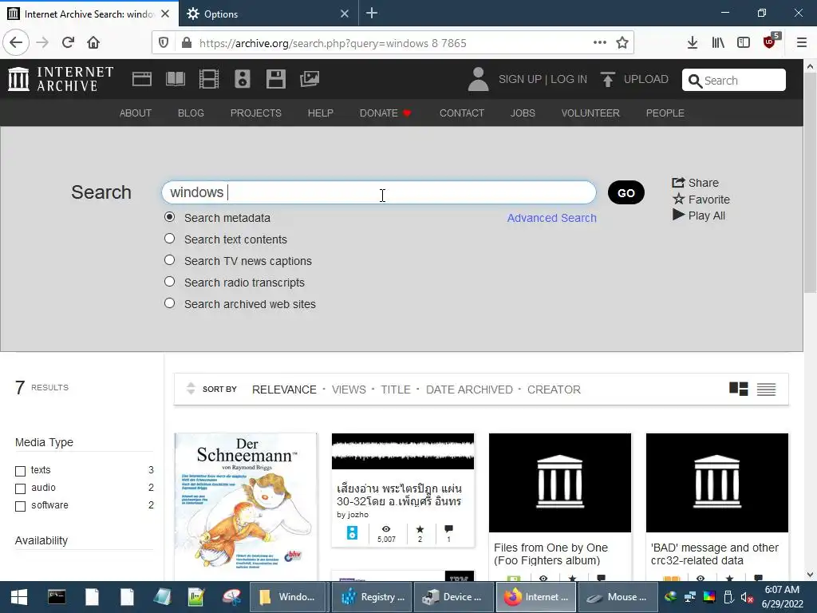Sort results by TITLE
Screen dimensions: 817x613
point(396,390)
